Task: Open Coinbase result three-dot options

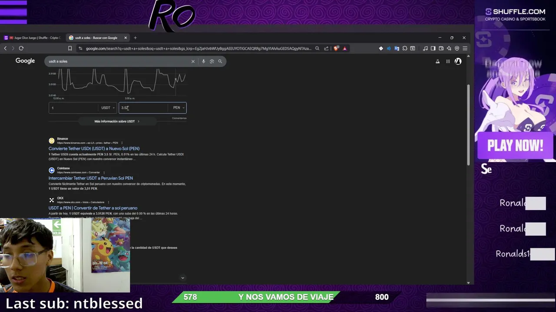Action: [104, 172]
